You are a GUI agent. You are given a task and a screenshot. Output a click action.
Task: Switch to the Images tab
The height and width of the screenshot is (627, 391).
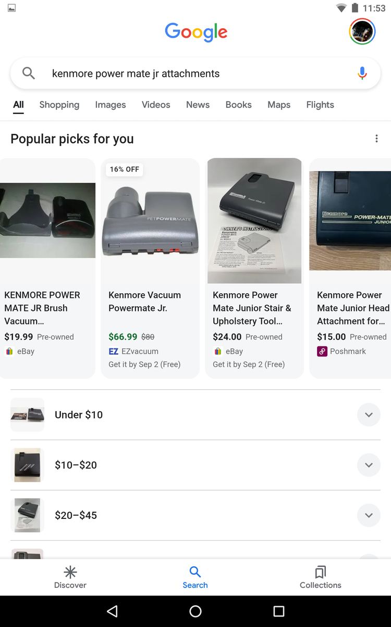[x=111, y=104]
